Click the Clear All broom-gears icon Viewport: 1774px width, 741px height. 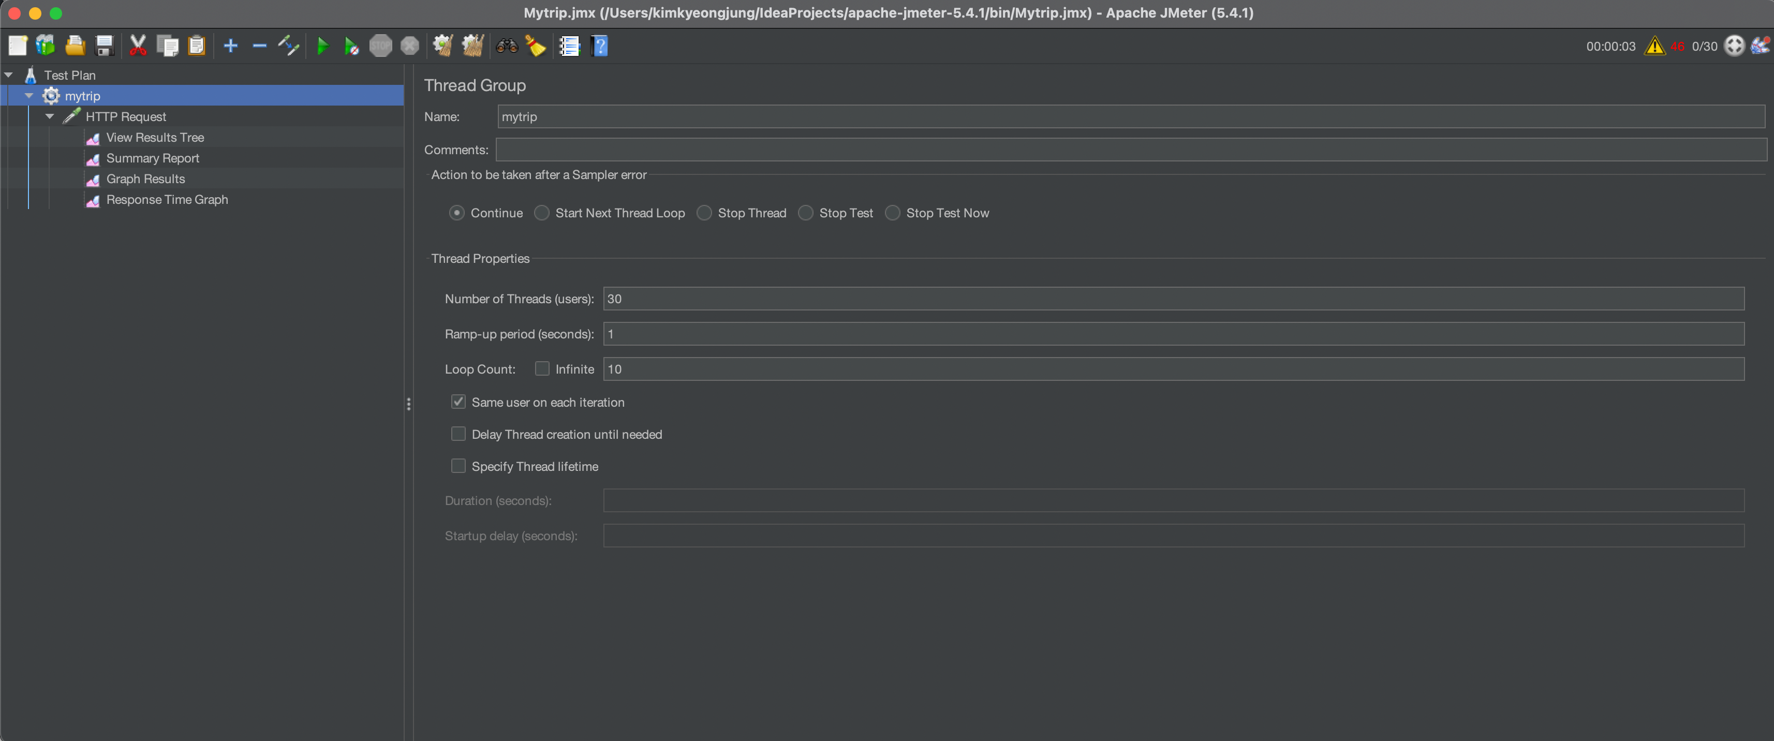[x=472, y=46]
